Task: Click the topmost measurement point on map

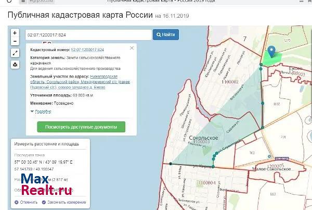Action: tap(261, 65)
